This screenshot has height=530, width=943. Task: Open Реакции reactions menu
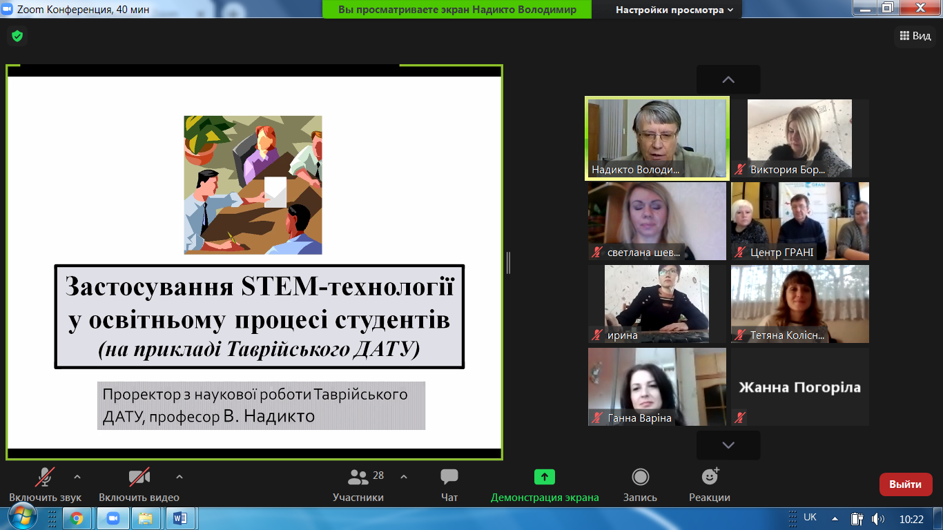[x=710, y=484]
